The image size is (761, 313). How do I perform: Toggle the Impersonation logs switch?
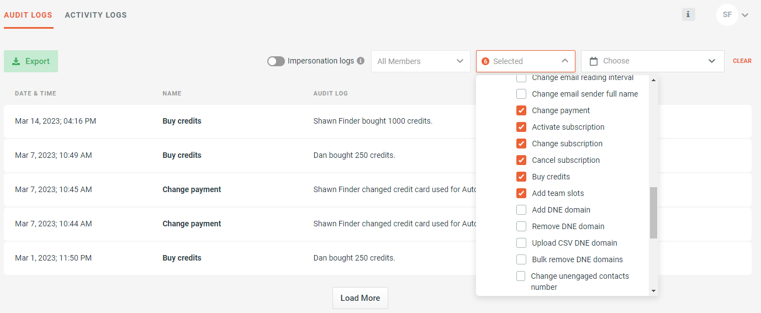[x=276, y=61]
